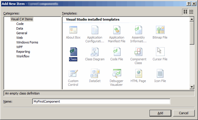Select the Visual C# Items category
Viewport: 198px width, 120px height.
22,19
